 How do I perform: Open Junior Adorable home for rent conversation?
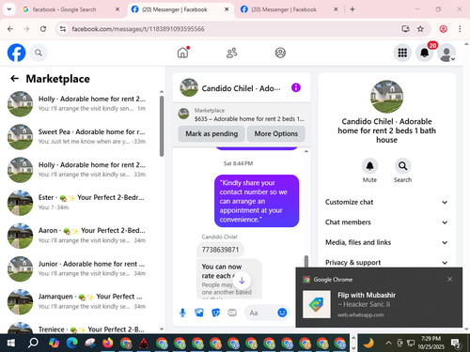[x=81, y=268]
